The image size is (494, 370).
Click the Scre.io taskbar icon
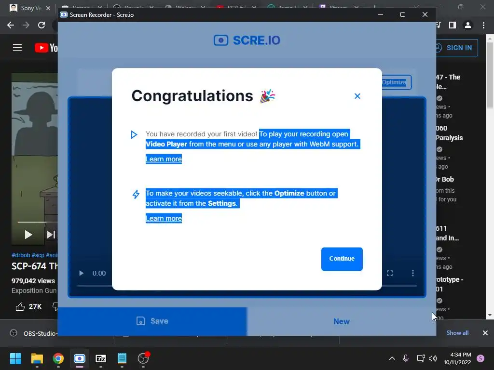coord(80,358)
